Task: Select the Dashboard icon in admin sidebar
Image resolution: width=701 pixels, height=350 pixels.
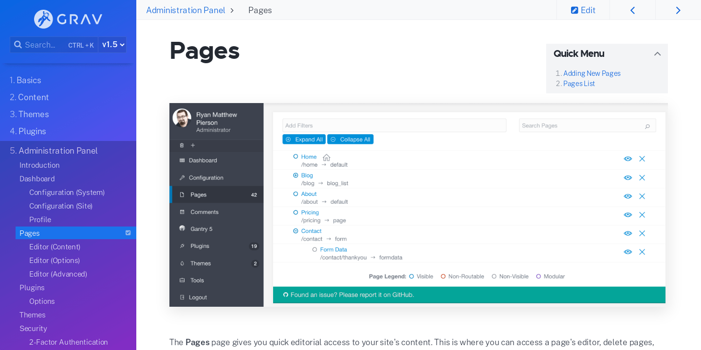Action: (x=182, y=160)
